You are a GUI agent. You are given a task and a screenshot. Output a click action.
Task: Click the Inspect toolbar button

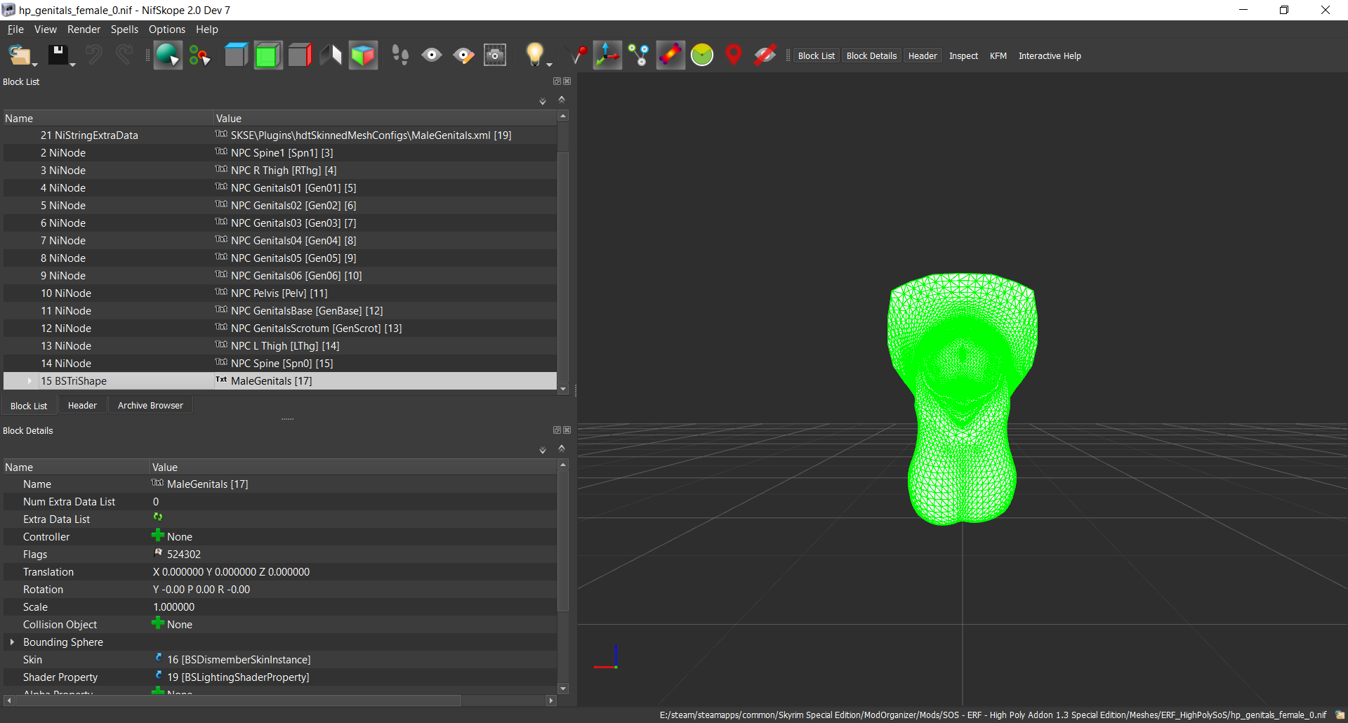(x=963, y=56)
